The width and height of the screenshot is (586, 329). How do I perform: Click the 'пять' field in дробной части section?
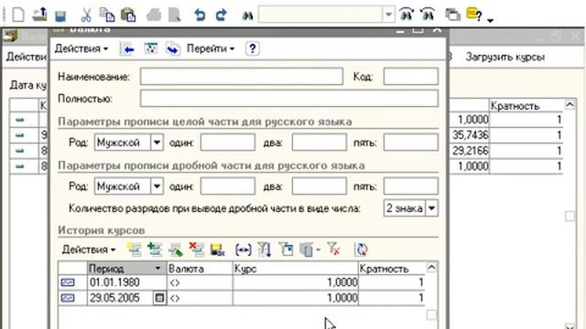411,186
